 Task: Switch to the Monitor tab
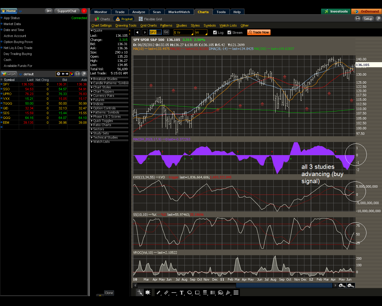click(101, 12)
